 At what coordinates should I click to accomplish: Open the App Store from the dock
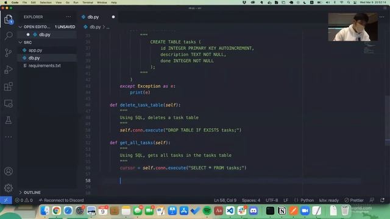pyautogui.click(x=184, y=211)
